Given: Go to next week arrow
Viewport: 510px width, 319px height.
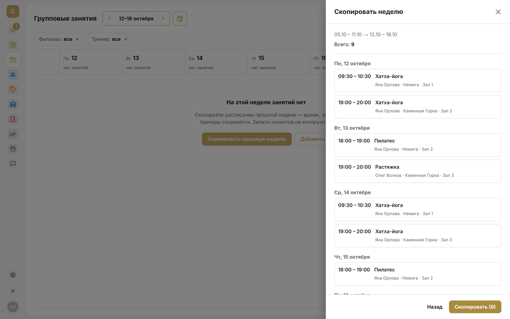Looking at the screenshot, I should 163,19.
